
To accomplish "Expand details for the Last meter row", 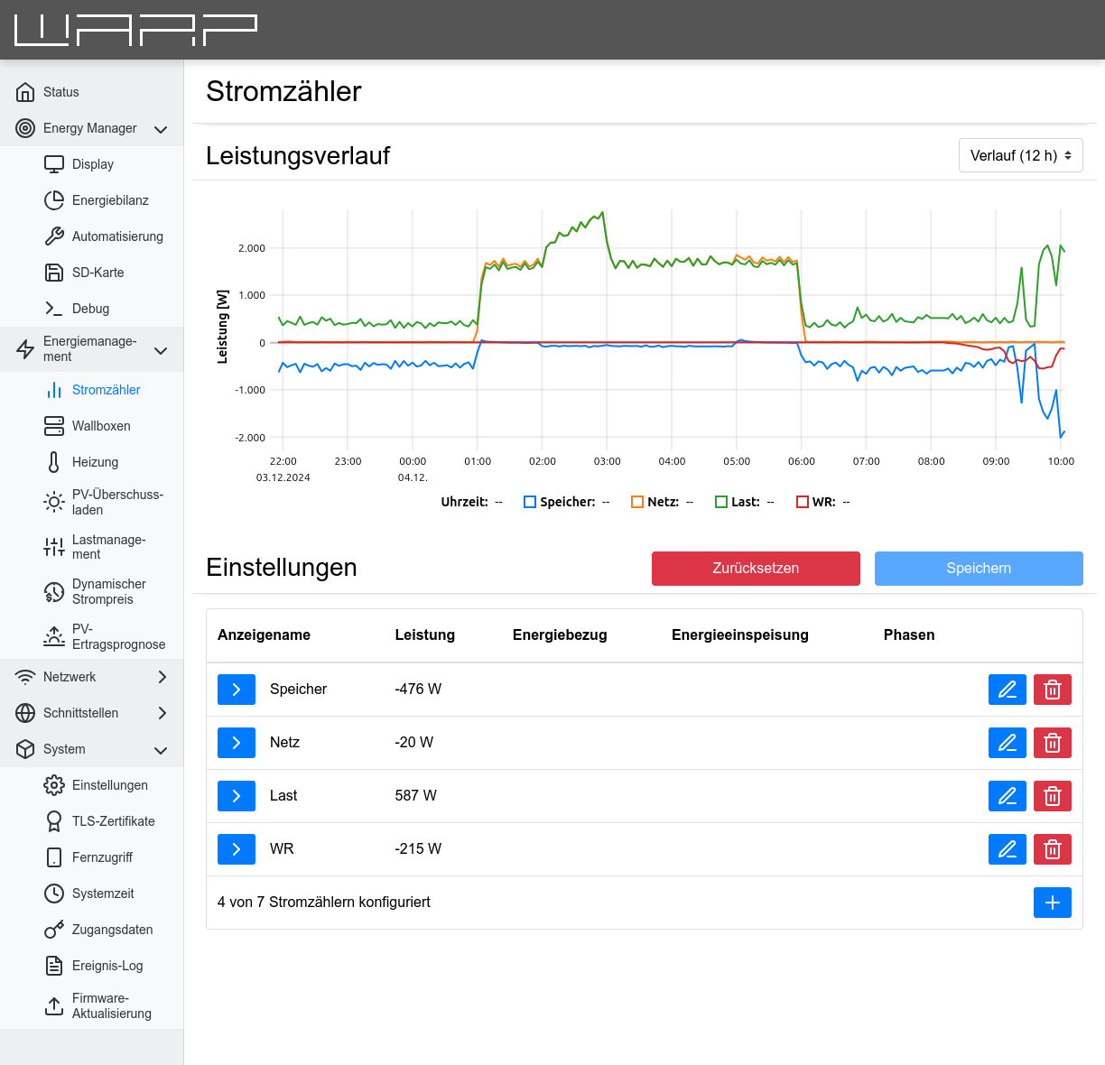I will click(x=236, y=795).
